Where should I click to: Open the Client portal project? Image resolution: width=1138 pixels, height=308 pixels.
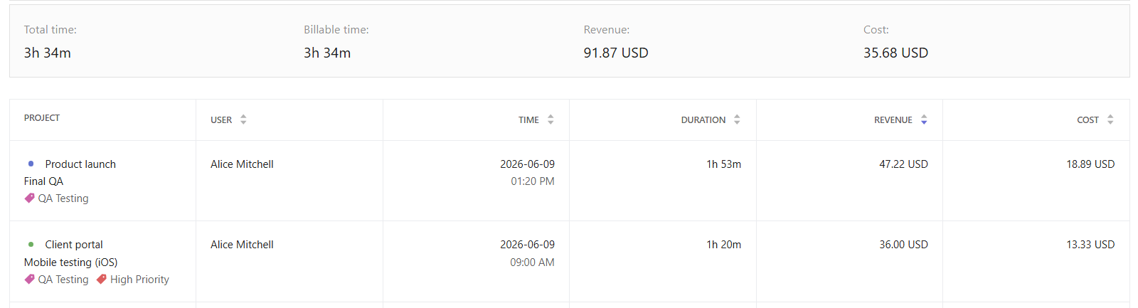[74, 245]
